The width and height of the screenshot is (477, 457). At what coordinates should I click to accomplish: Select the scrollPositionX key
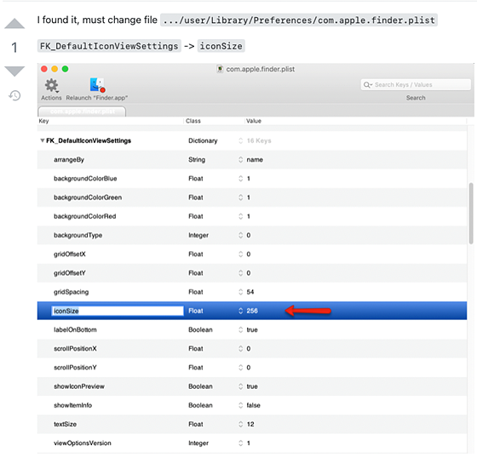(x=75, y=349)
